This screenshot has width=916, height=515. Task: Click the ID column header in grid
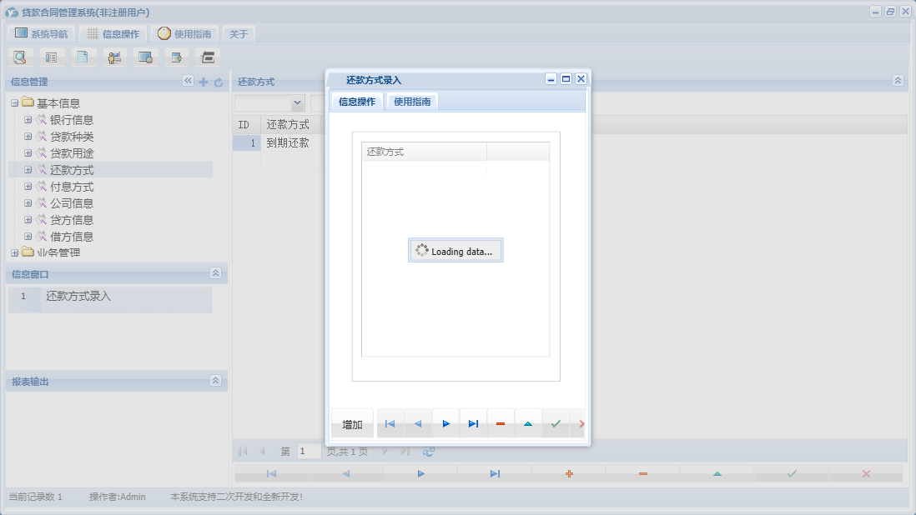[x=247, y=124]
